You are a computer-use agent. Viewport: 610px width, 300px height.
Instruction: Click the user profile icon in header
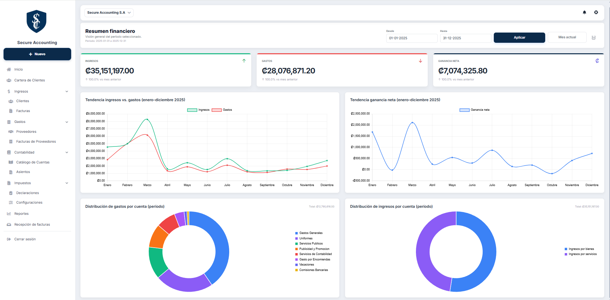[596, 12]
